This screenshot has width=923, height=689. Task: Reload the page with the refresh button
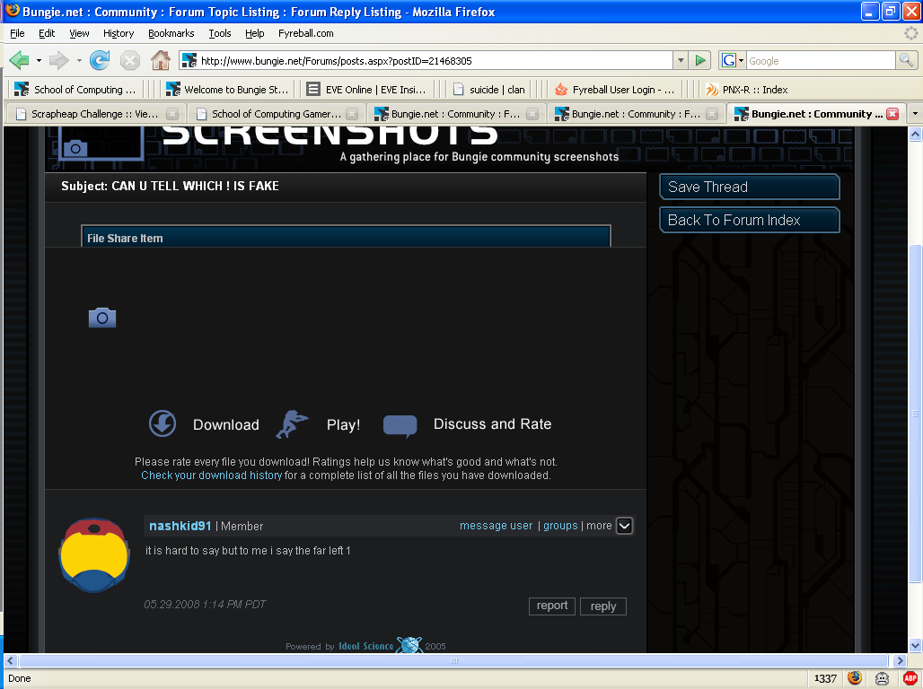pyautogui.click(x=100, y=61)
